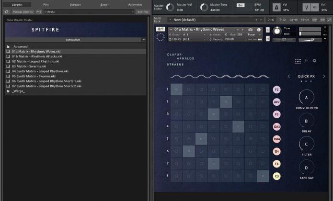333x201 pixels.
Task: Load previous instrument with left arrow
Action: click(238, 30)
